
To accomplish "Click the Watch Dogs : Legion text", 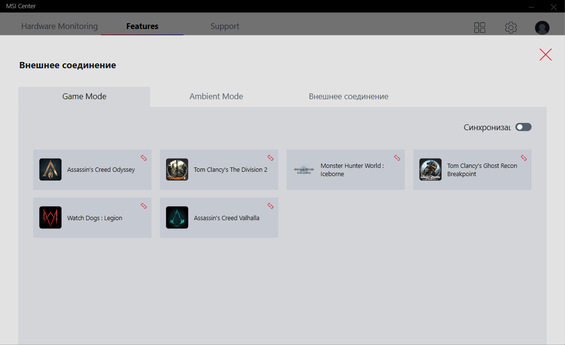I will point(95,218).
